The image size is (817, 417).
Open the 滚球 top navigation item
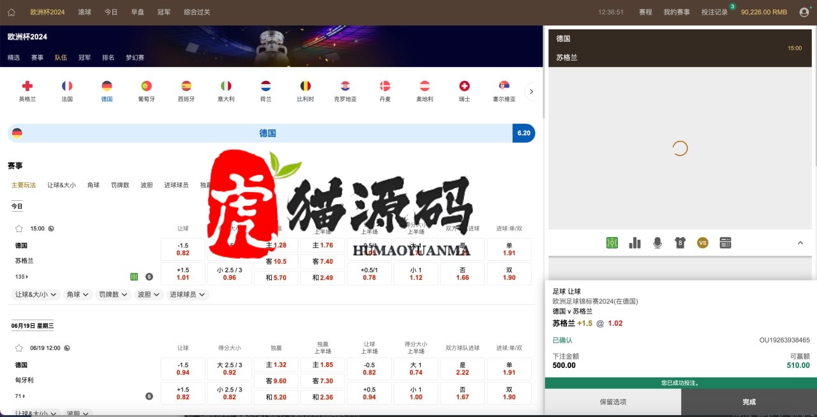pos(84,12)
